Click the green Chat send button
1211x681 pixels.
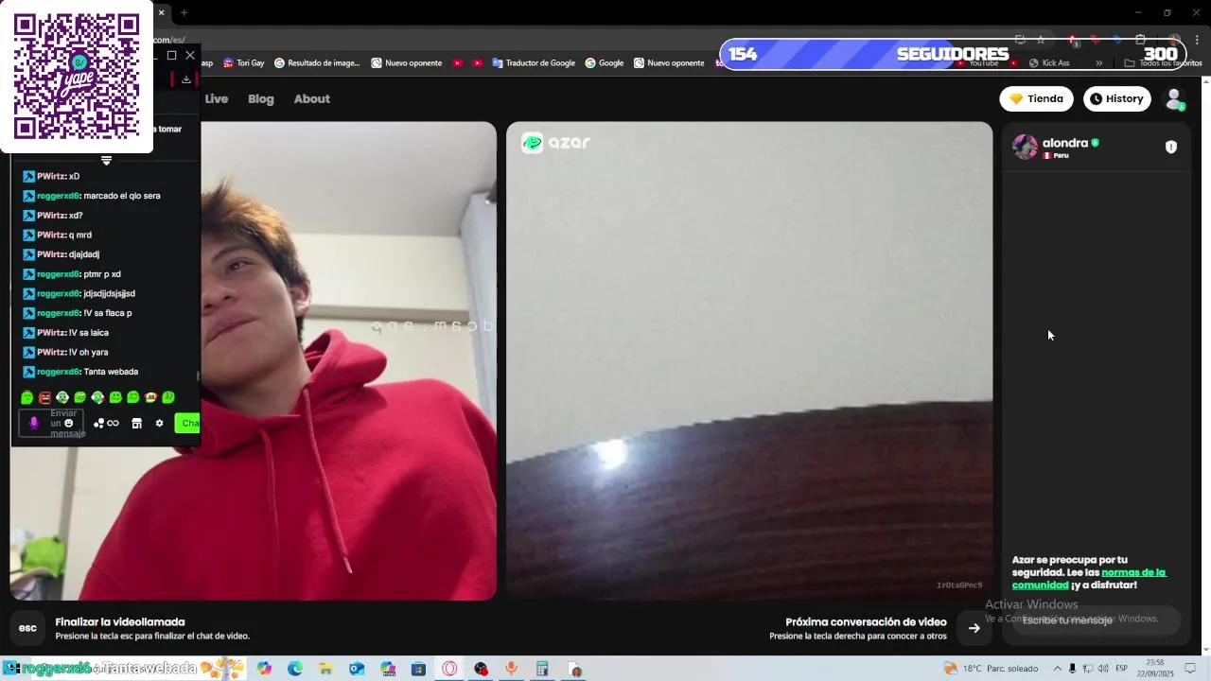[187, 423]
